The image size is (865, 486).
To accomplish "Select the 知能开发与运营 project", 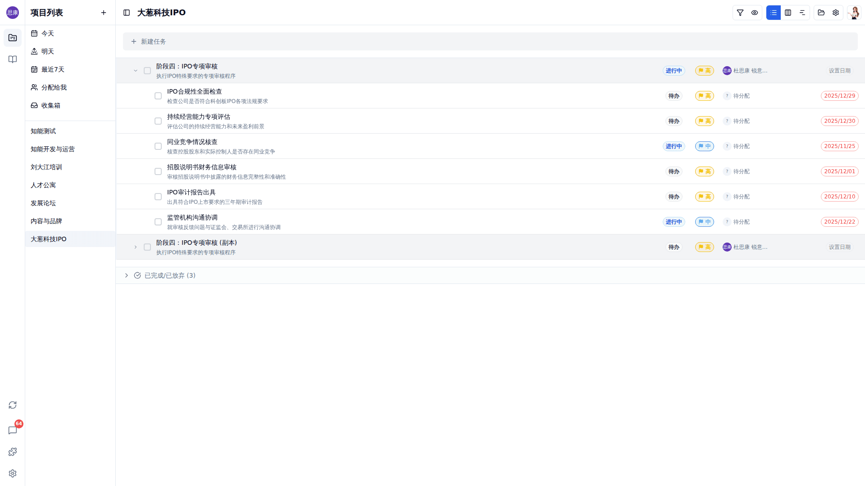I will point(53,149).
